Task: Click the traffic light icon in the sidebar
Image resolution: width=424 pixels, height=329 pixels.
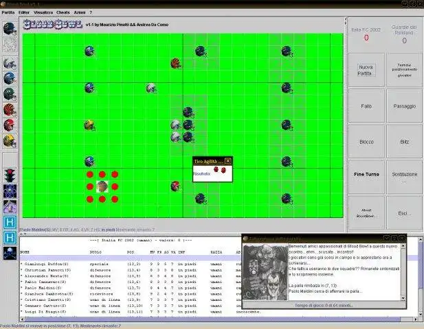Action: click(10, 175)
